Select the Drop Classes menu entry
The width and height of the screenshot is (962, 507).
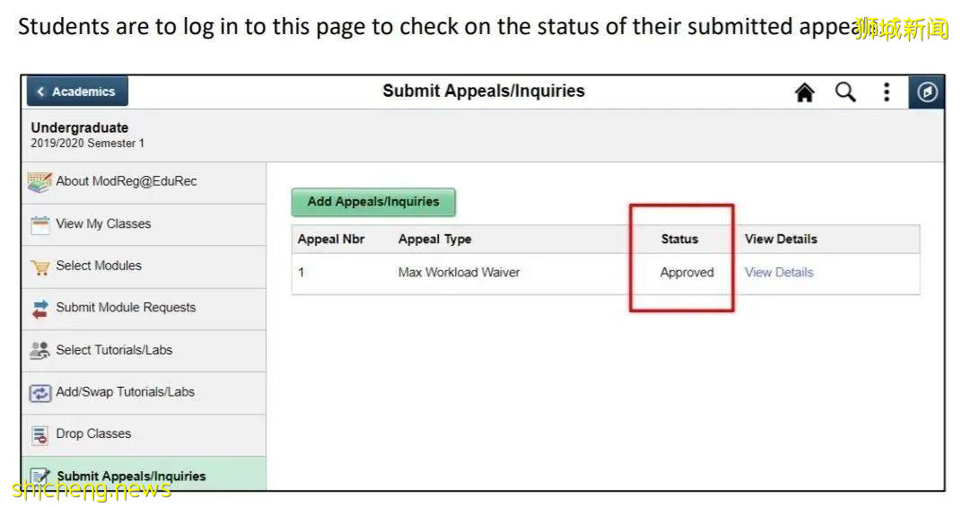(93, 433)
